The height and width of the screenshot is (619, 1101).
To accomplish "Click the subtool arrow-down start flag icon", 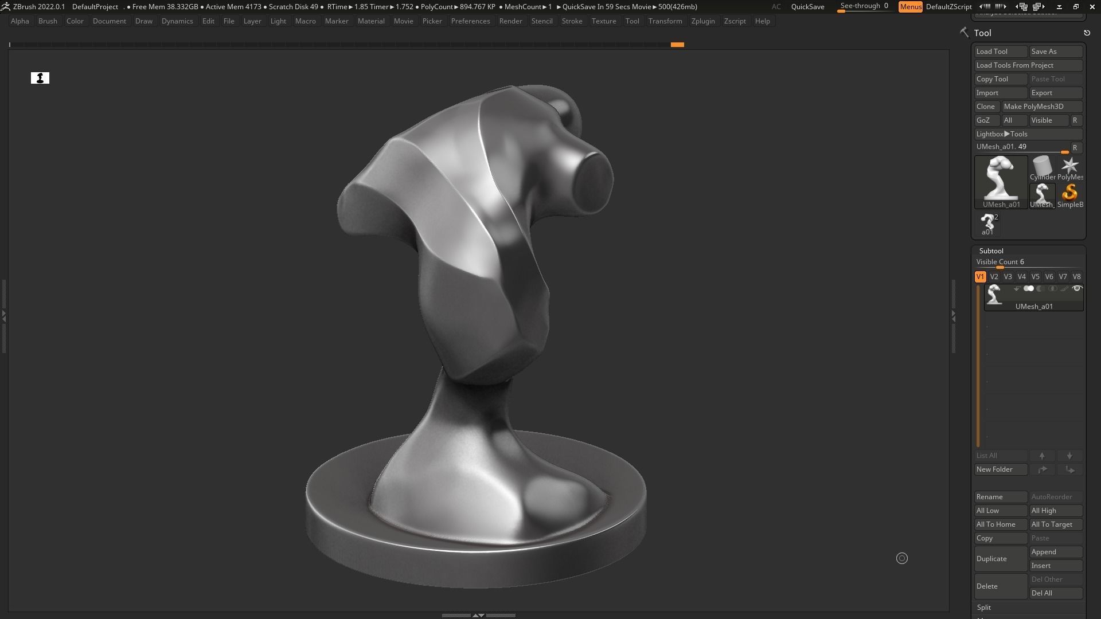I will [1017, 289].
